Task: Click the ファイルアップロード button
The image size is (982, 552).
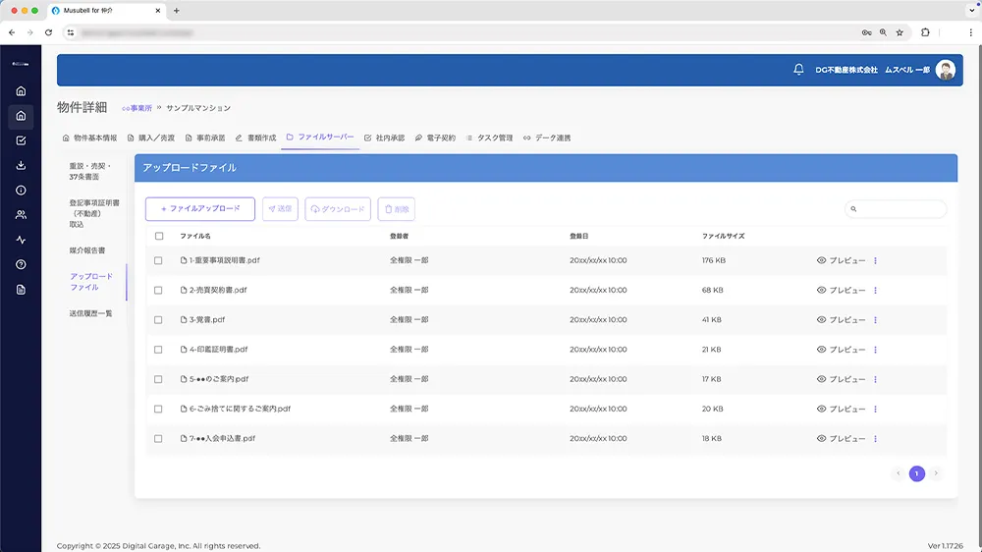Action: click(200, 209)
